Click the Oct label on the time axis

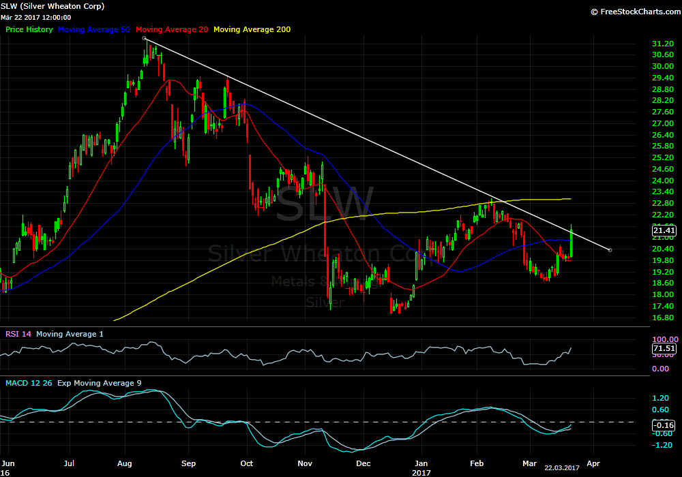(247, 463)
